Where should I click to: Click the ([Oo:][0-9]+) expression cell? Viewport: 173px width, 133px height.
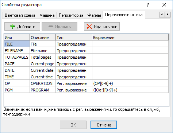click(130, 90)
